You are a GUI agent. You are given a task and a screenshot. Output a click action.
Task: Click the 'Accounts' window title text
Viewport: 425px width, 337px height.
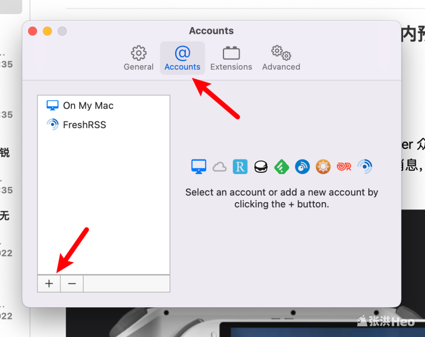[211, 31]
